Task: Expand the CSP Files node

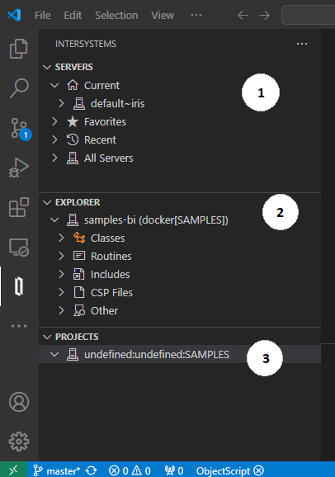Action: click(61, 293)
